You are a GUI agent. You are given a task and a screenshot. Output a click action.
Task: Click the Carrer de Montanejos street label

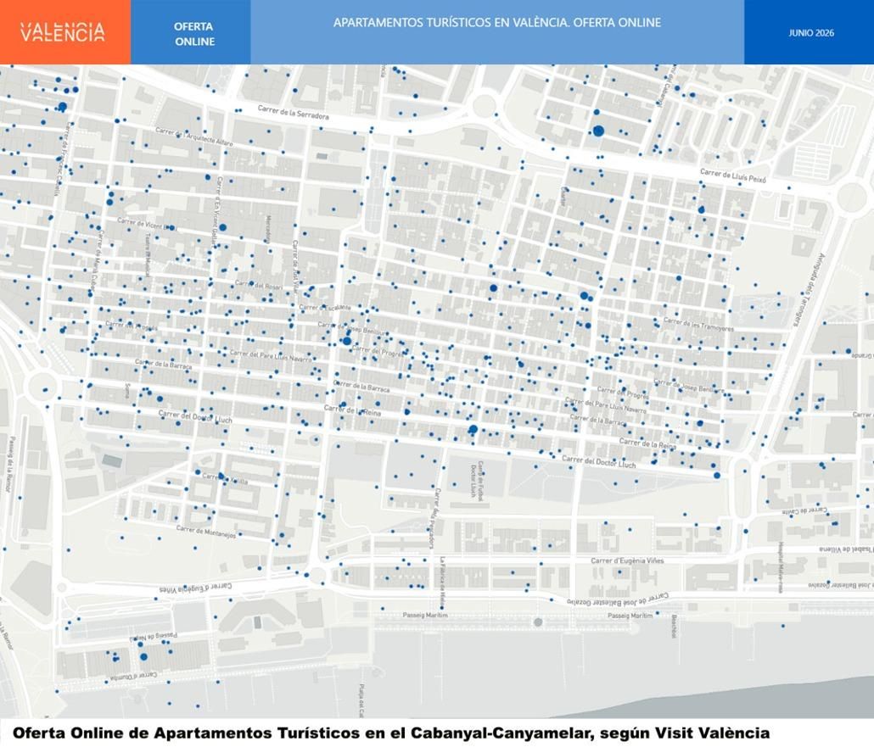pos(206,532)
